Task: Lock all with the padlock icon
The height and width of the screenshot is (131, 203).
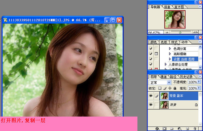Action: 175,88
